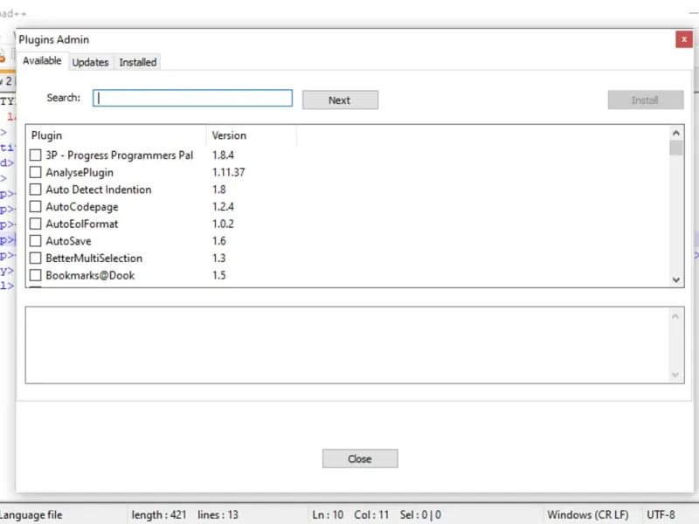Click the Install button
Image resolution: width=699 pixels, height=524 pixels.
(646, 100)
